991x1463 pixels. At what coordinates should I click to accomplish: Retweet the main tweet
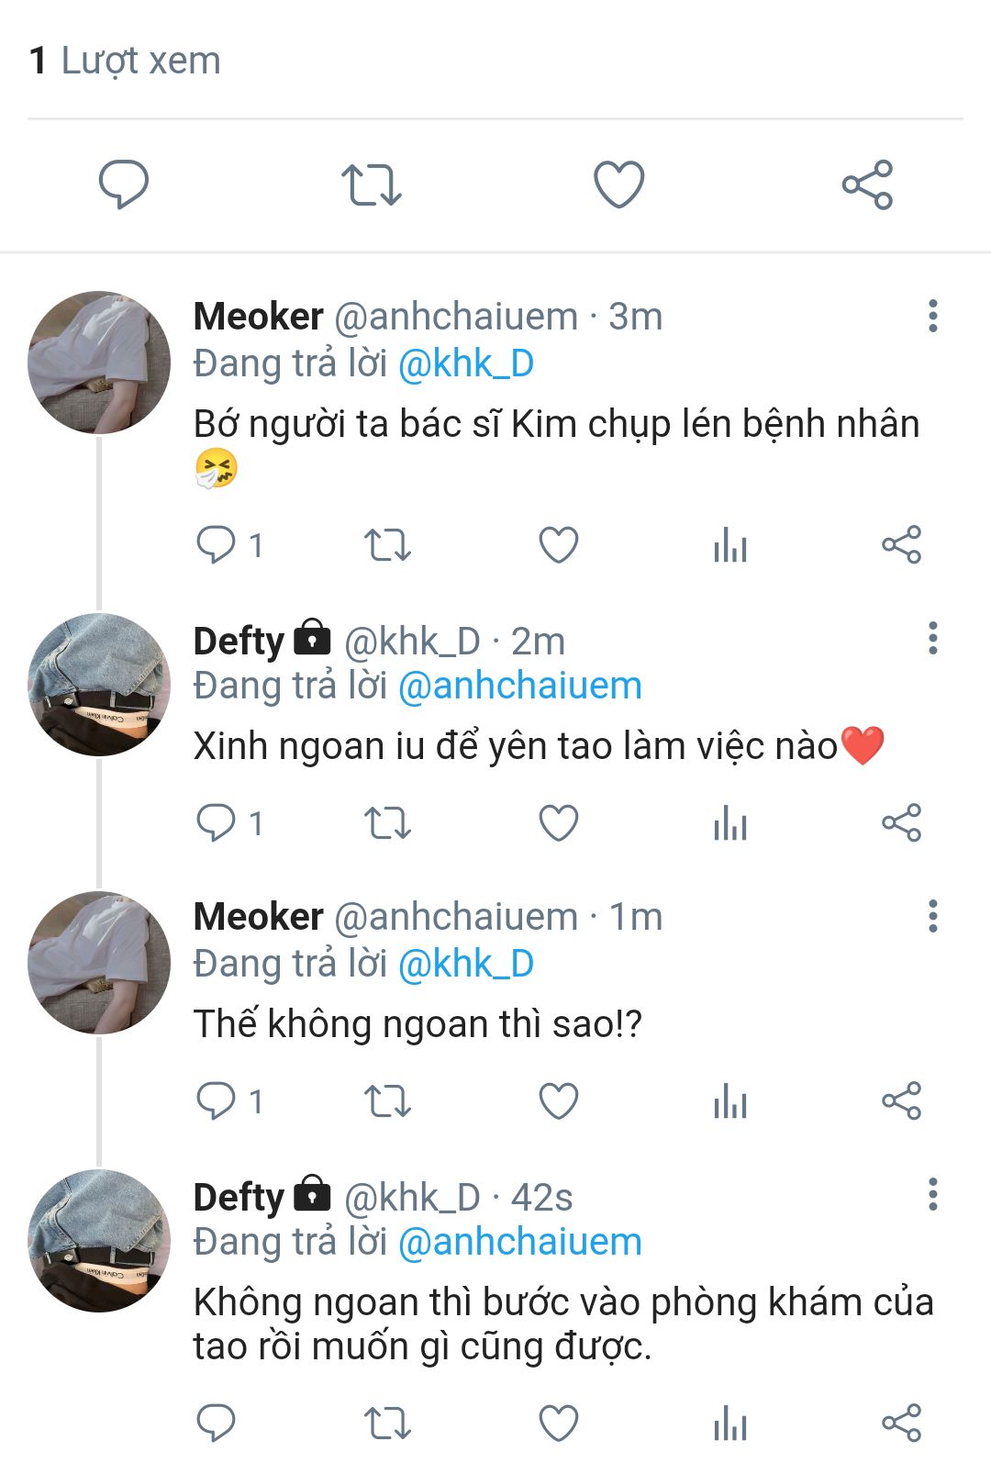click(x=371, y=184)
